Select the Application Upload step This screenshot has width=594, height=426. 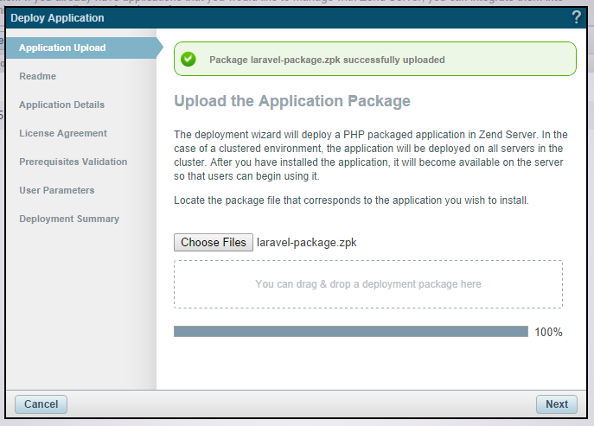coord(62,48)
